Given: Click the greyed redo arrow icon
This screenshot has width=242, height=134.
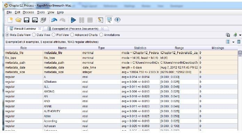Looking at the screenshot, I should coord(62,20).
